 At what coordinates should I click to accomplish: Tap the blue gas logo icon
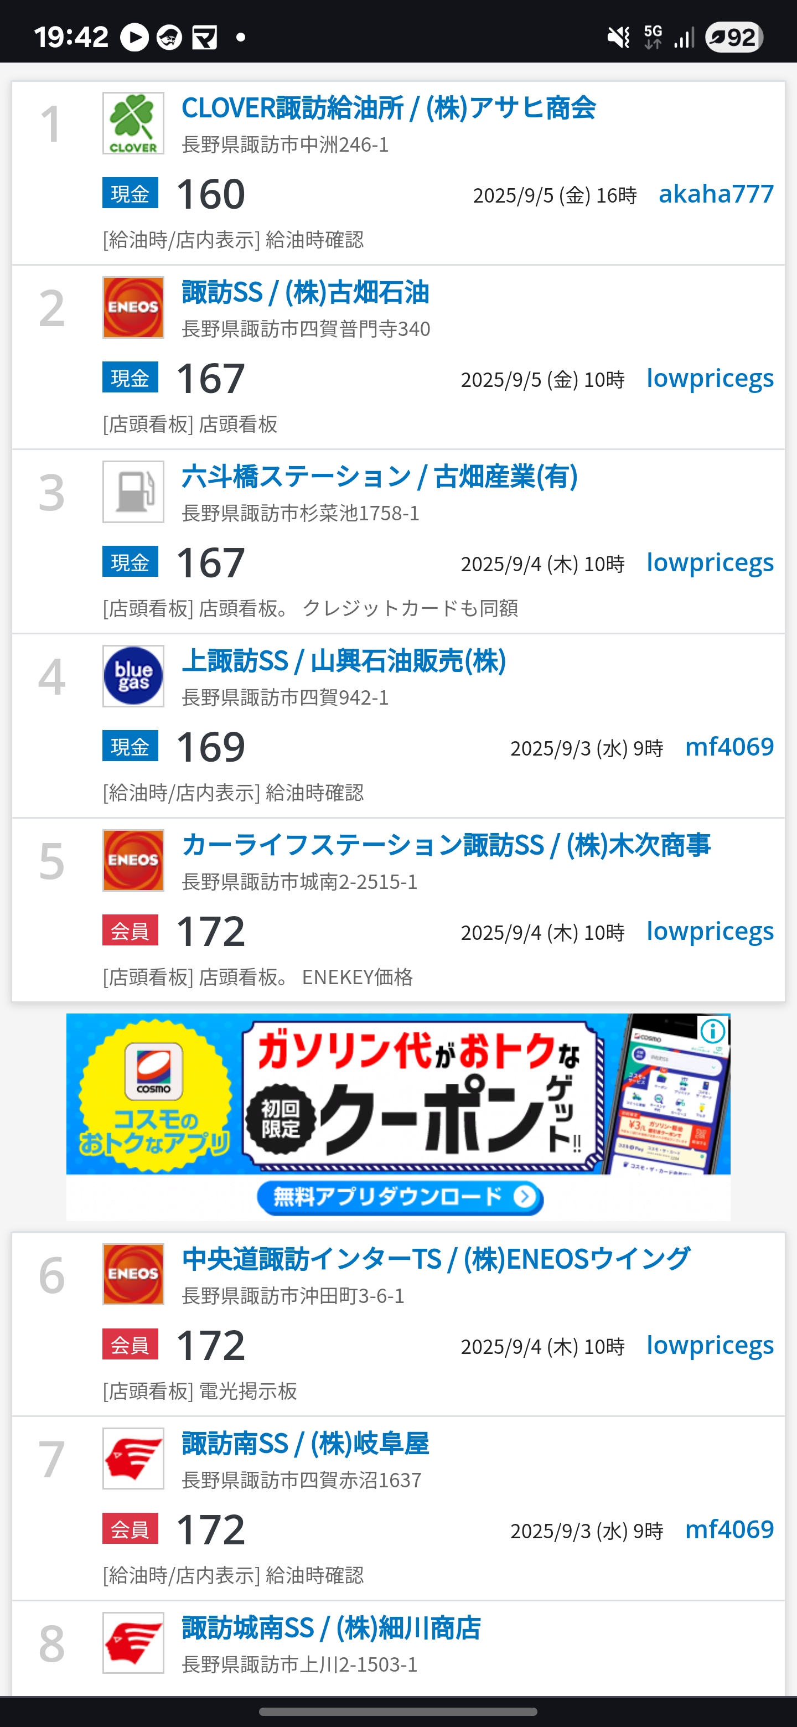[133, 676]
